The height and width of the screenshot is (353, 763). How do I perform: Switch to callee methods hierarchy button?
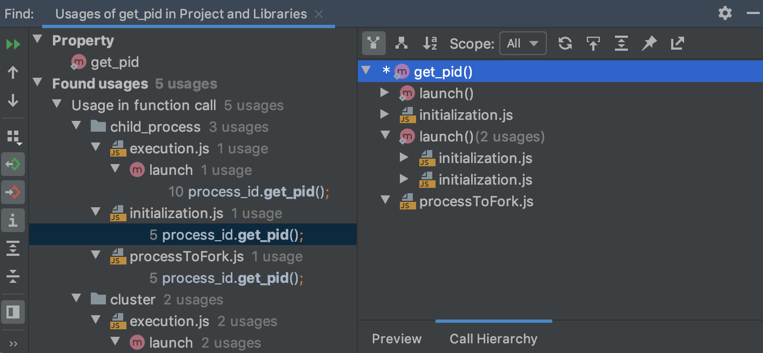(x=401, y=44)
